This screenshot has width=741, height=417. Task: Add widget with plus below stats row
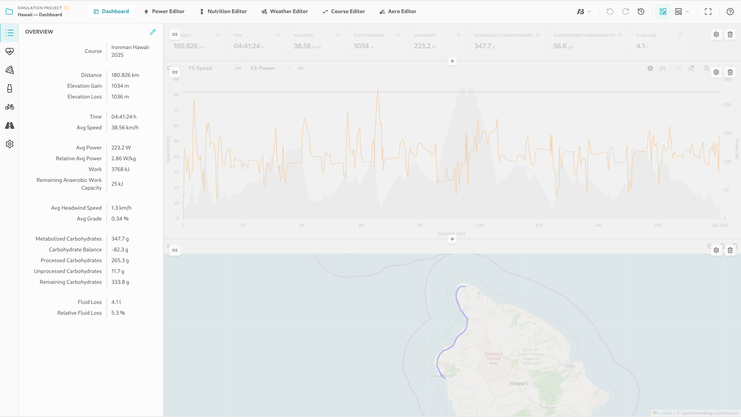(x=452, y=61)
